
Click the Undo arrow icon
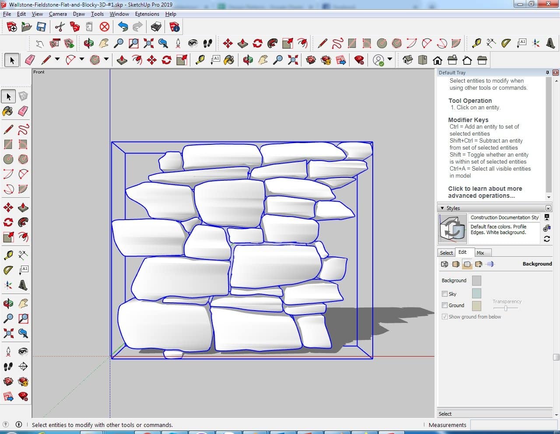click(123, 27)
